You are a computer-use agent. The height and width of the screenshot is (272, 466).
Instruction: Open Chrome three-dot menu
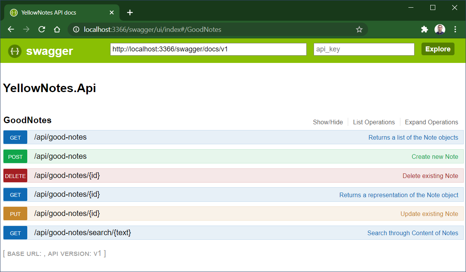tap(455, 30)
